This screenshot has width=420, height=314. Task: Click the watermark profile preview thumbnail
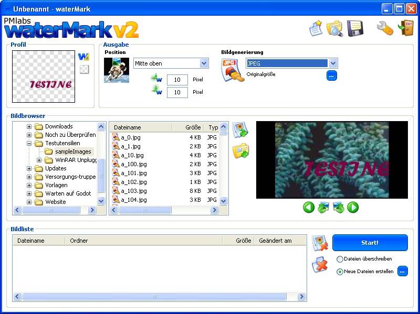point(44,77)
